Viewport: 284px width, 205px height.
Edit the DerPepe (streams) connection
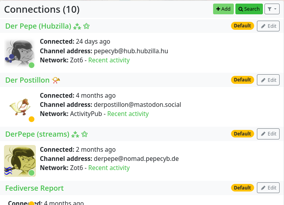268,134
